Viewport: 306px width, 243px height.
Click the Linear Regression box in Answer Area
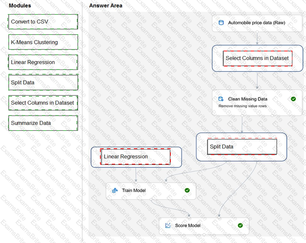136,157
